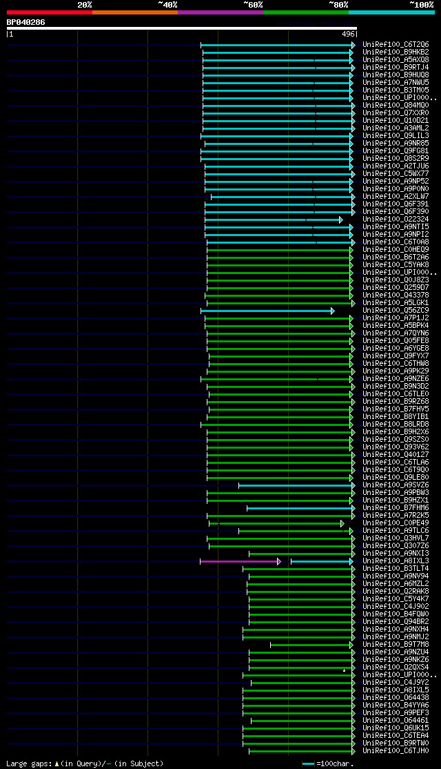Click the red 20% identity legend segment
The image size is (441, 769).
[50, 12]
